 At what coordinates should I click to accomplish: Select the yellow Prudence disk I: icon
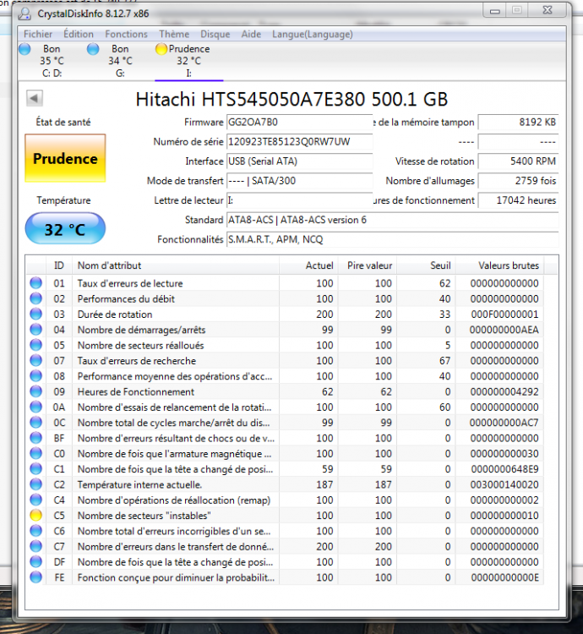coord(161,49)
